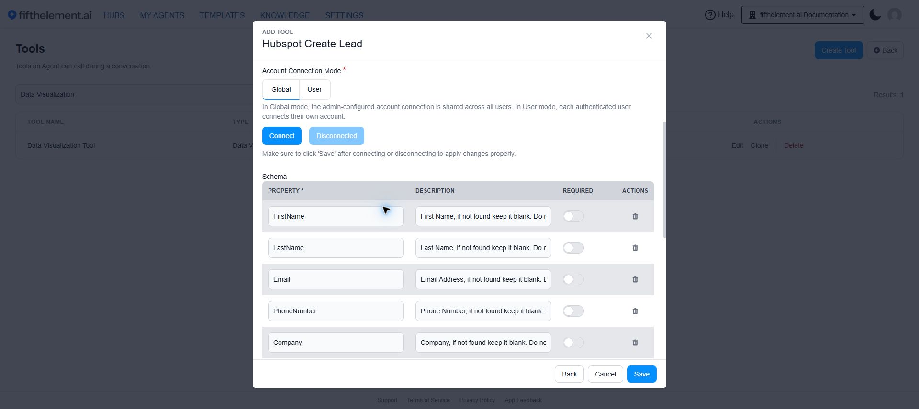
Task: Click the dialog vertical scrollbar
Action: pos(664,179)
